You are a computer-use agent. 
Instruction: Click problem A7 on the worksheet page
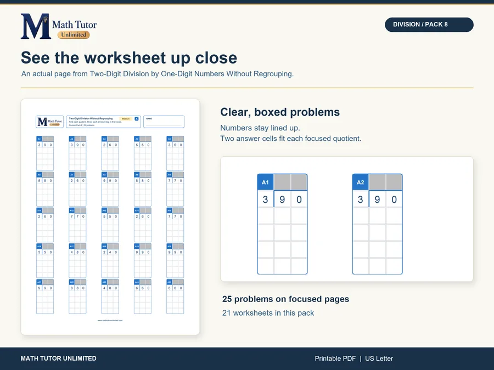(77, 189)
